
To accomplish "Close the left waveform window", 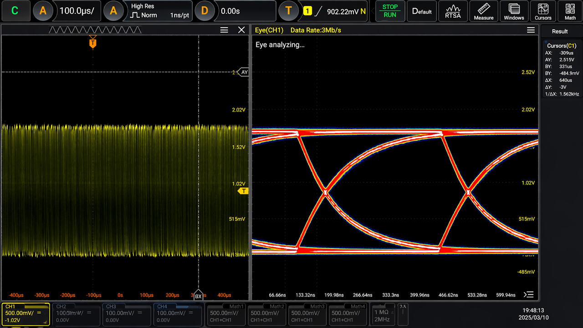I will 241,30.
